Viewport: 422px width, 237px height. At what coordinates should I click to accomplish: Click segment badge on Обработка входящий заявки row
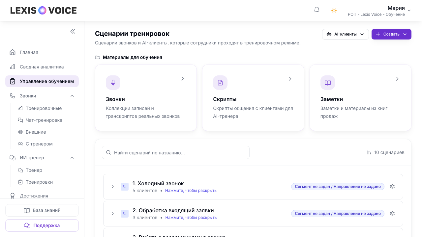338,214
